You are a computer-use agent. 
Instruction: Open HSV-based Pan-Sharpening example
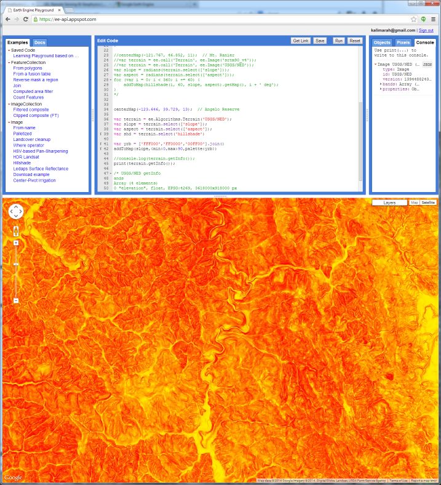[x=41, y=151]
